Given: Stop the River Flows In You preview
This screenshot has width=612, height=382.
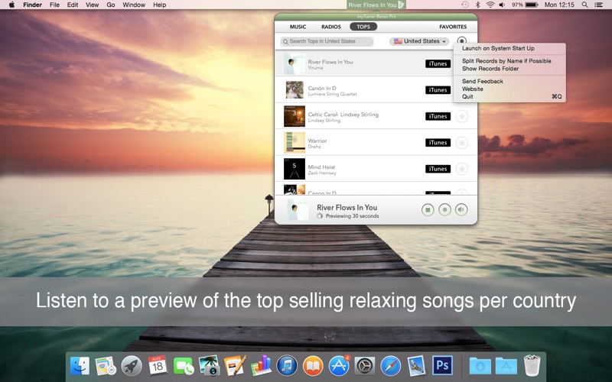Looking at the screenshot, I should 428,209.
